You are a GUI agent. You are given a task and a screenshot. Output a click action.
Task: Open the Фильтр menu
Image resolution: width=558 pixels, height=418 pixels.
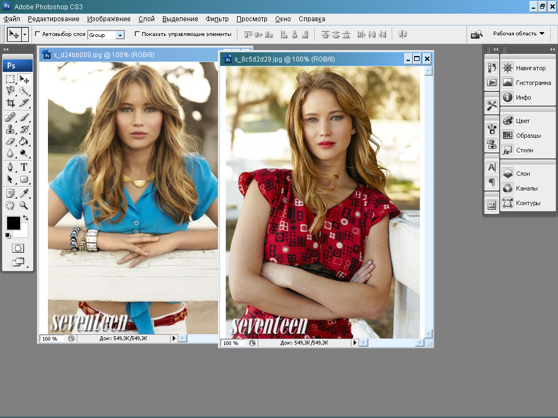coord(217,19)
